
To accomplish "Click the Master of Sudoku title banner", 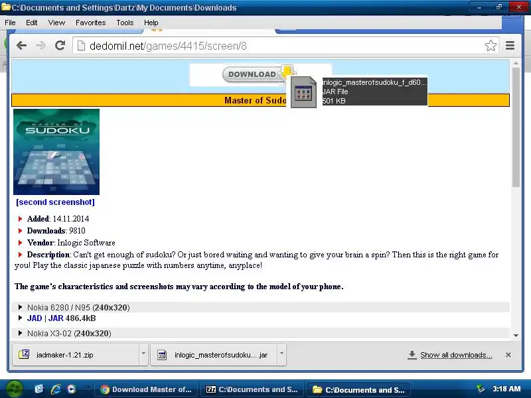I will (x=260, y=100).
